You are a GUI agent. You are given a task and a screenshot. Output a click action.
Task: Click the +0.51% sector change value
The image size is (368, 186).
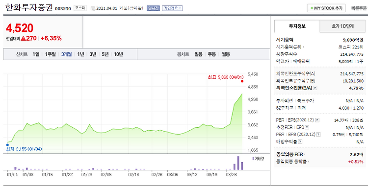(356, 162)
